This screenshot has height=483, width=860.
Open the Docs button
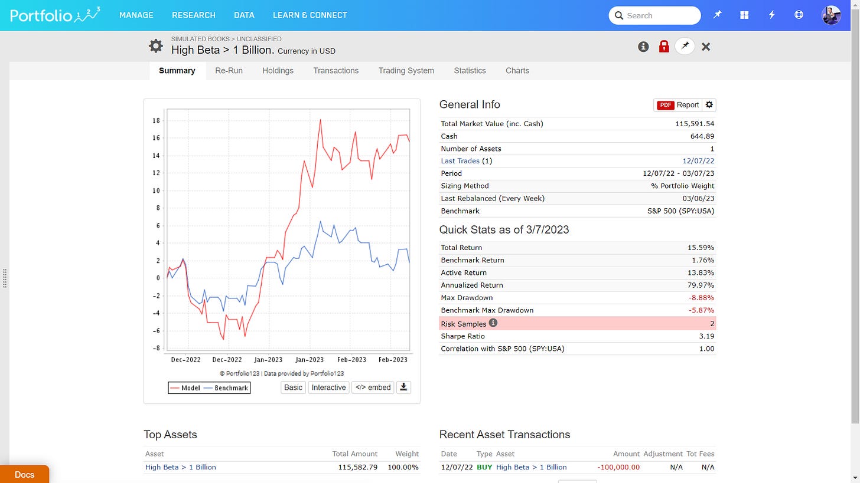coord(24,474)
